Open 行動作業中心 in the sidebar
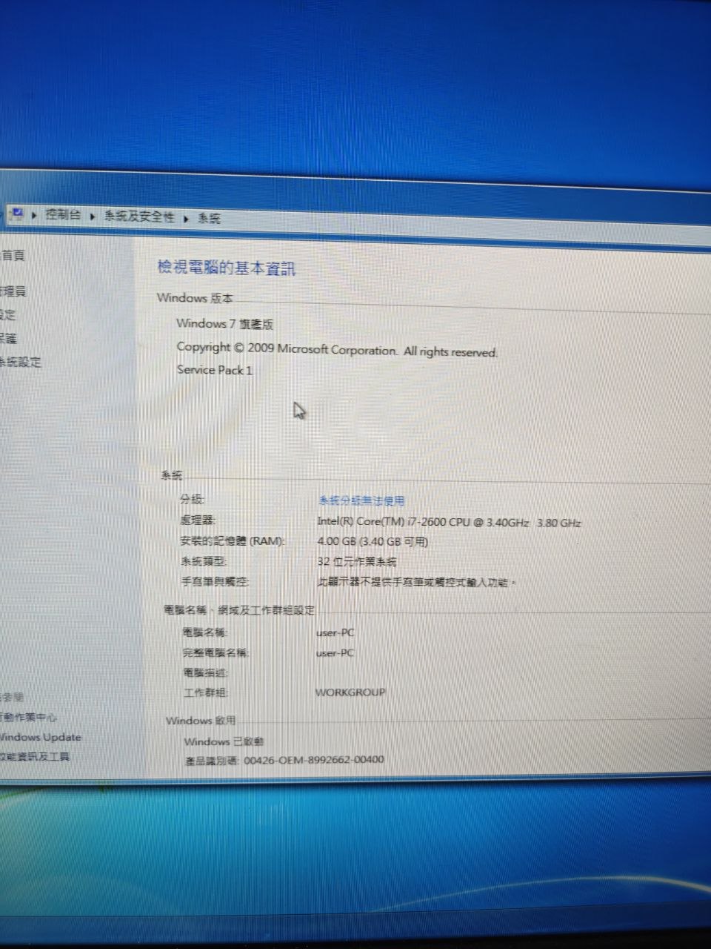This screenshot has height=949, width=711. (28, 718)
